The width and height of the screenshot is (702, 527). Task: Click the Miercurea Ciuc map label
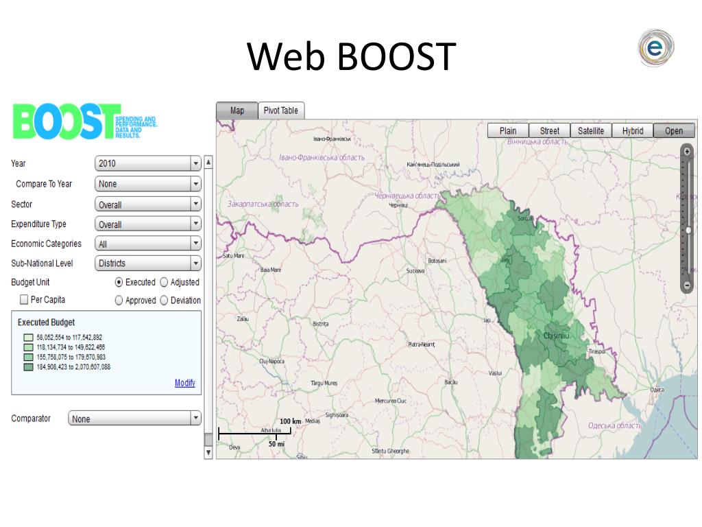pyautogui.click(x=390, y=401)
